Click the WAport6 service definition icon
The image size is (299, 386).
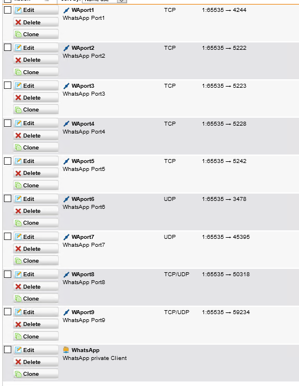tap(66, 199)
